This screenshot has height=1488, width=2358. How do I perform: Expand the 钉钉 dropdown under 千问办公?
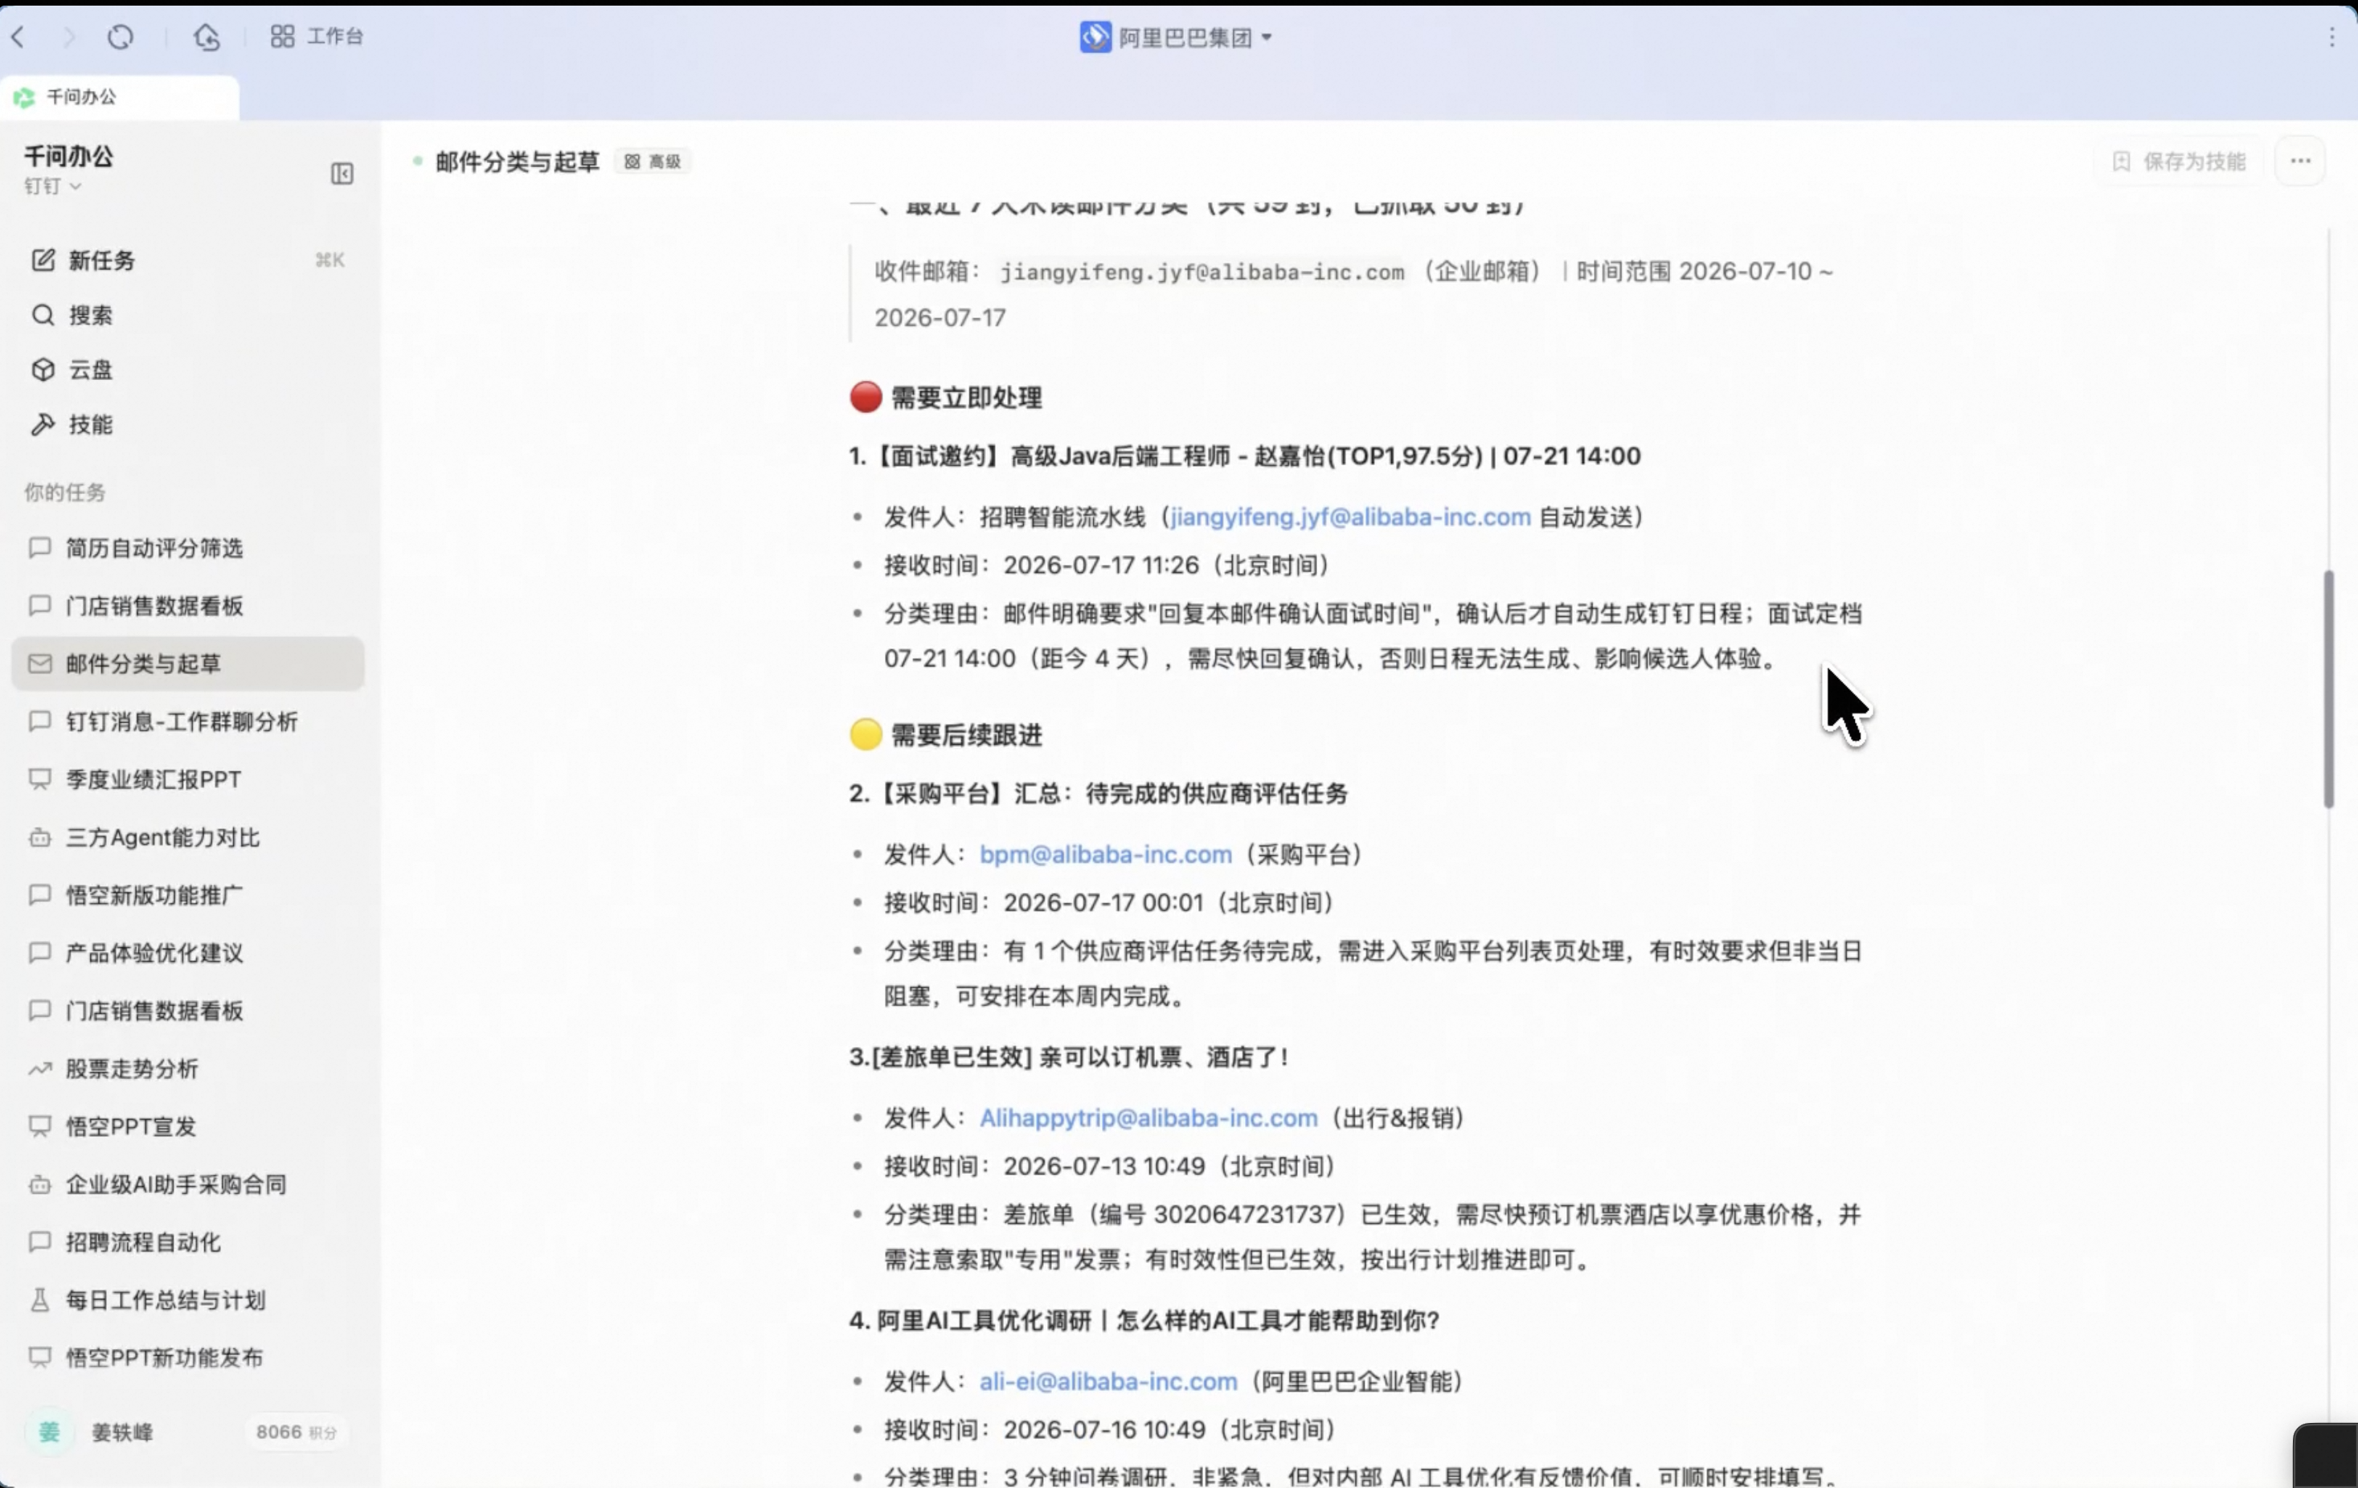[x=52, y=186]
